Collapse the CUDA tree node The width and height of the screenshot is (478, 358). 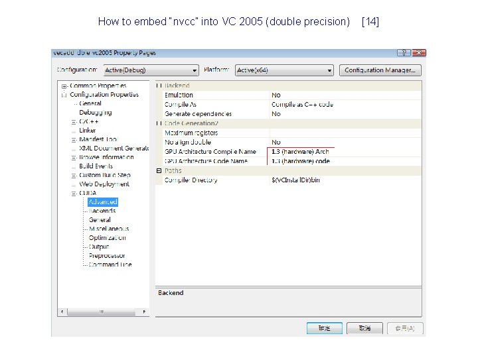point(74,194)
